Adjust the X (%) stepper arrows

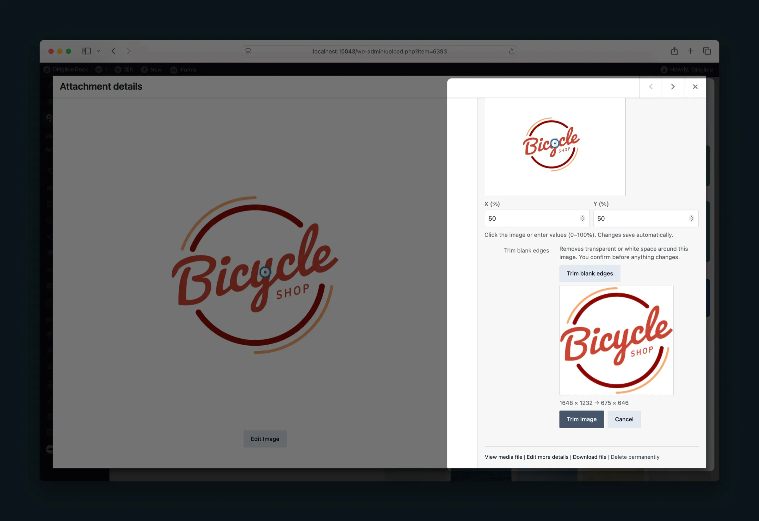(x=582, y=218)
